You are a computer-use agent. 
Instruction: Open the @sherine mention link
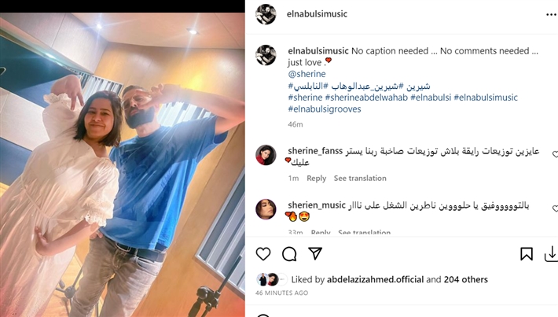[x=307, y=74]
